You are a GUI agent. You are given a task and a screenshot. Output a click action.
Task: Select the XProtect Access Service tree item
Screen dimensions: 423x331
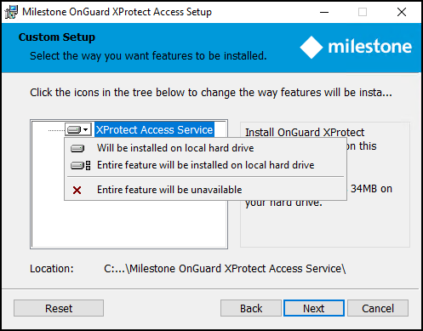pyautogui.click(x=154, y=130)
